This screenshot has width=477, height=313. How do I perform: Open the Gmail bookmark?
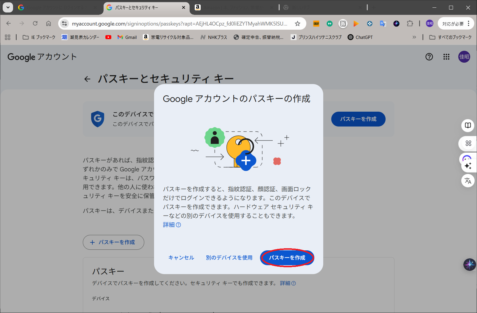pyautogui.click(x=127, y=37)
